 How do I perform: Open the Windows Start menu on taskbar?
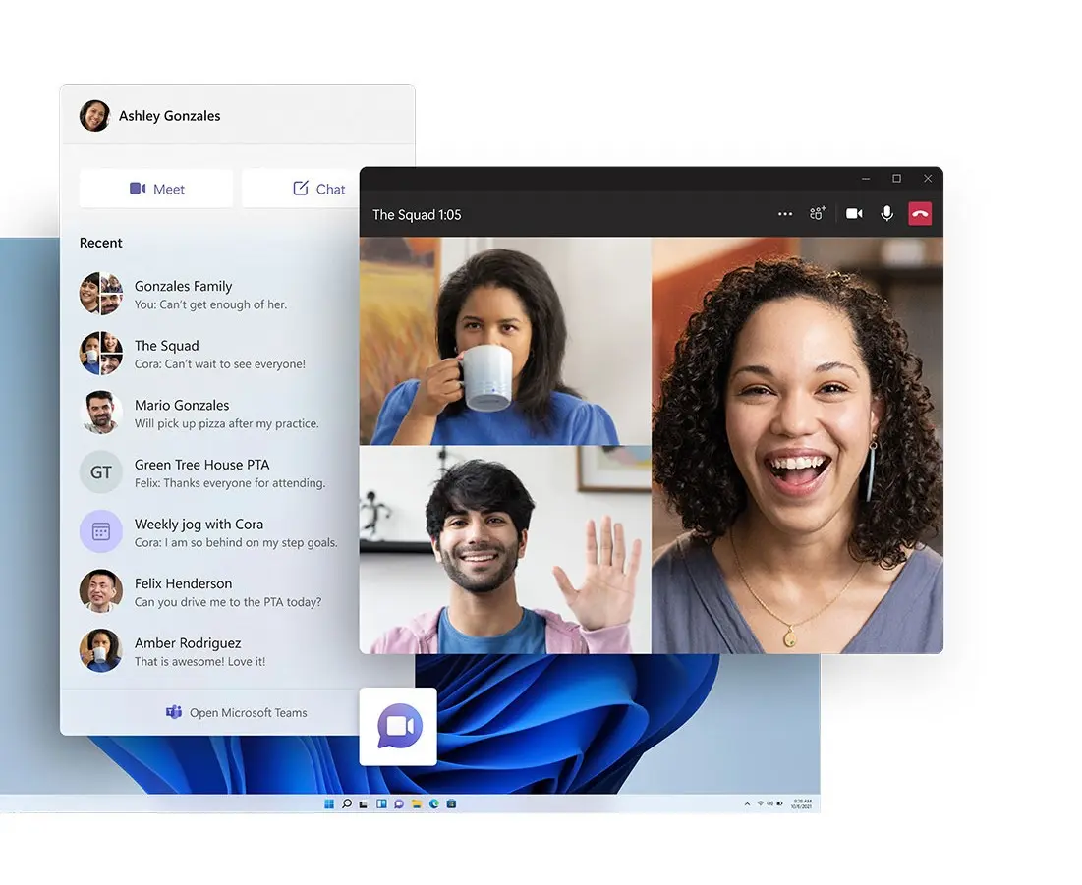329,803
